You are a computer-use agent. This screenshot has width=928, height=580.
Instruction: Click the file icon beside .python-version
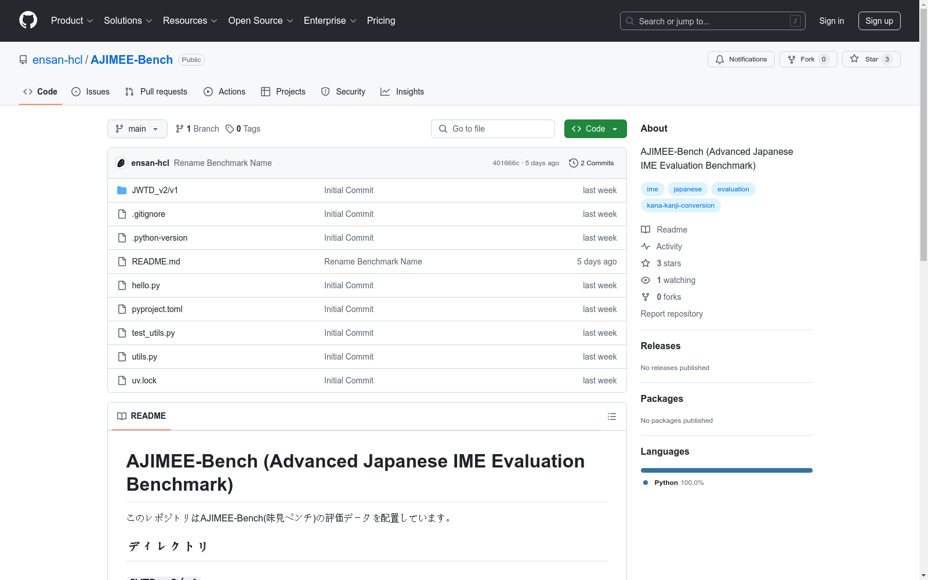pyautogui.click(x=122, y=238)
